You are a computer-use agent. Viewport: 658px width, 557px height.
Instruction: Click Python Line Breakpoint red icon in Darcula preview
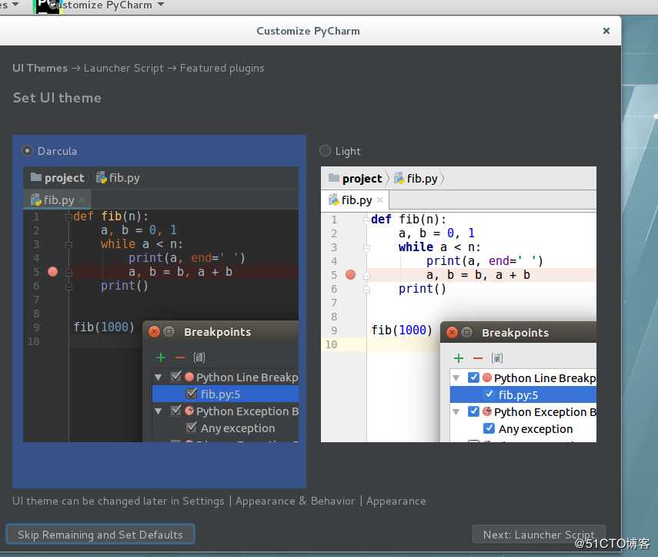click(x=189, y=377)
